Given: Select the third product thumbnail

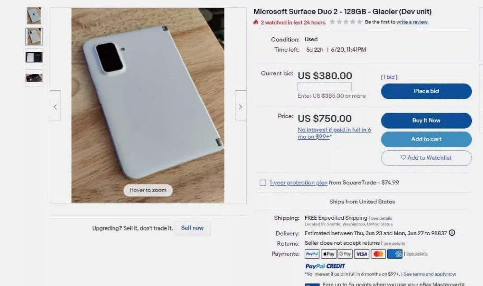Looking at the screenshot, I should pyautogui.click(x=34, y=57).
